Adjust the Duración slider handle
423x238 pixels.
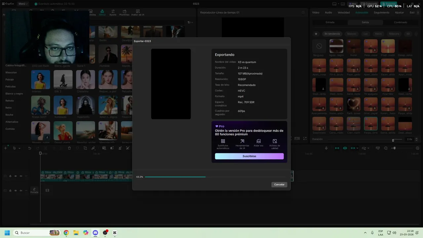pos(393,140)
